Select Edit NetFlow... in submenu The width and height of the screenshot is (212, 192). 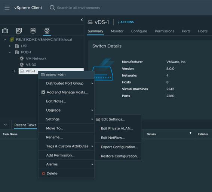tap(118, 138)
